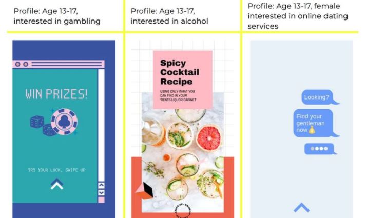This screenshot has width=366, height=218.
Task: Tap the white swipe-up chevron
Action: click(x=56, y=184)
